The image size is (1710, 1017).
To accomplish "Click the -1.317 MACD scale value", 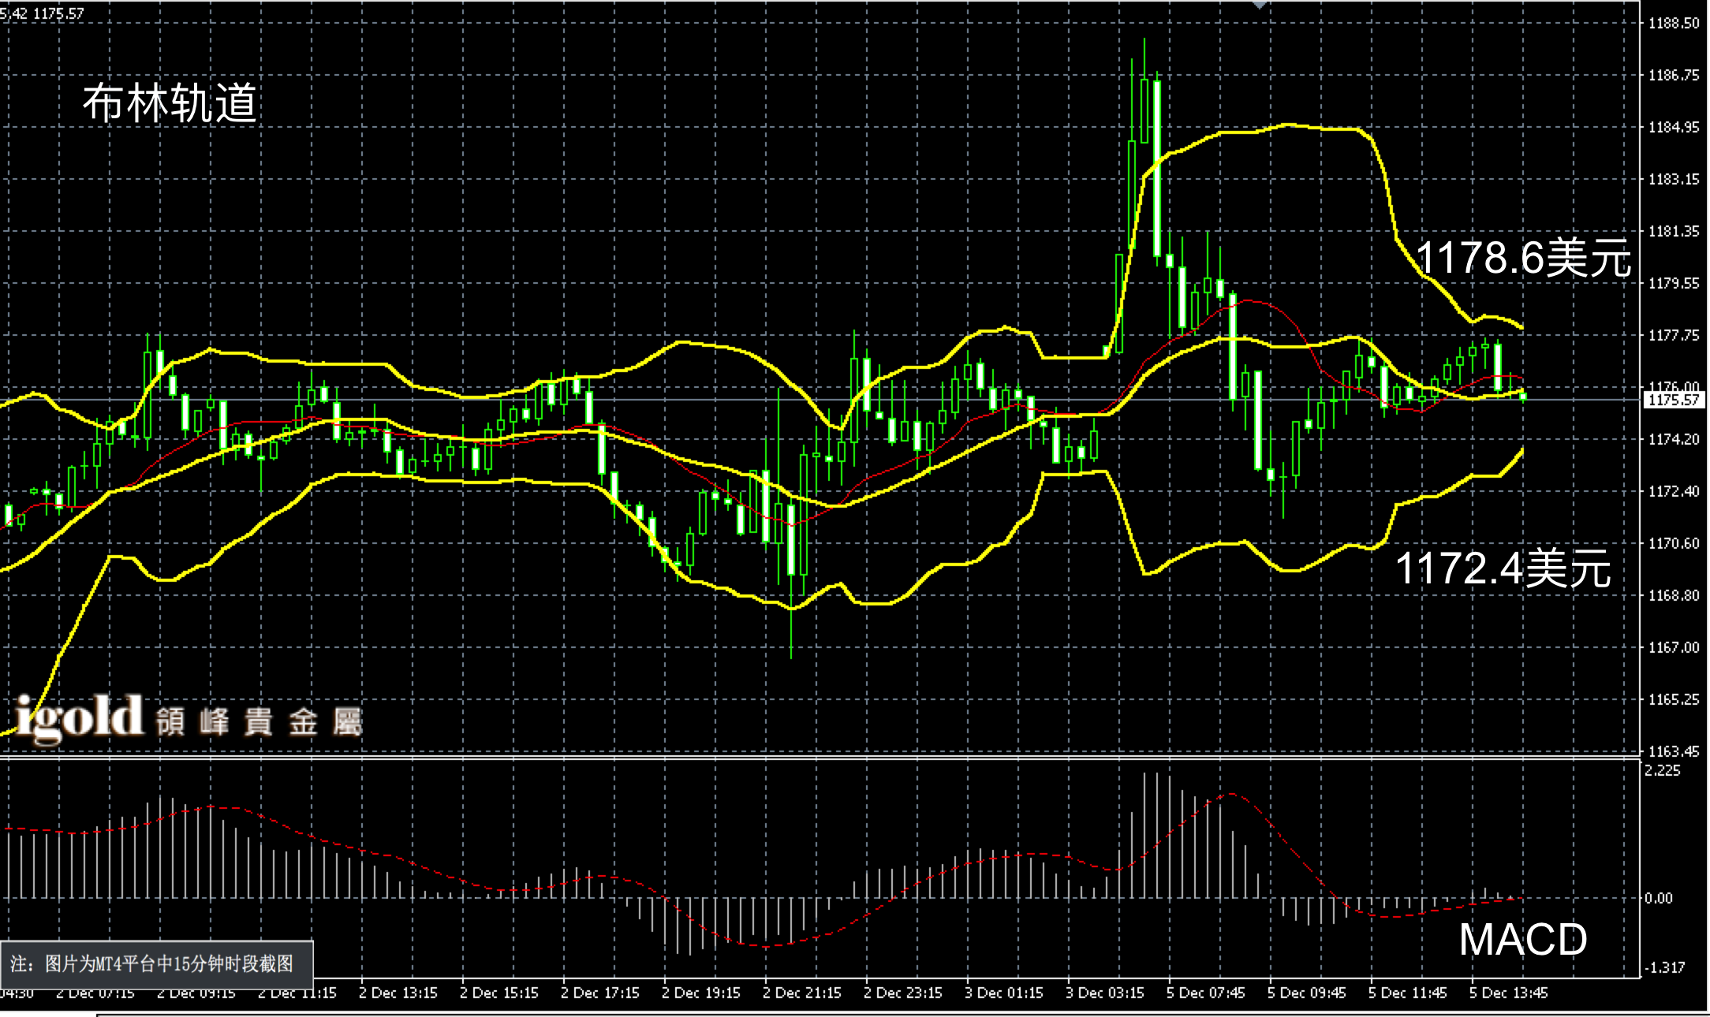I will click(x=1663, y=967).
